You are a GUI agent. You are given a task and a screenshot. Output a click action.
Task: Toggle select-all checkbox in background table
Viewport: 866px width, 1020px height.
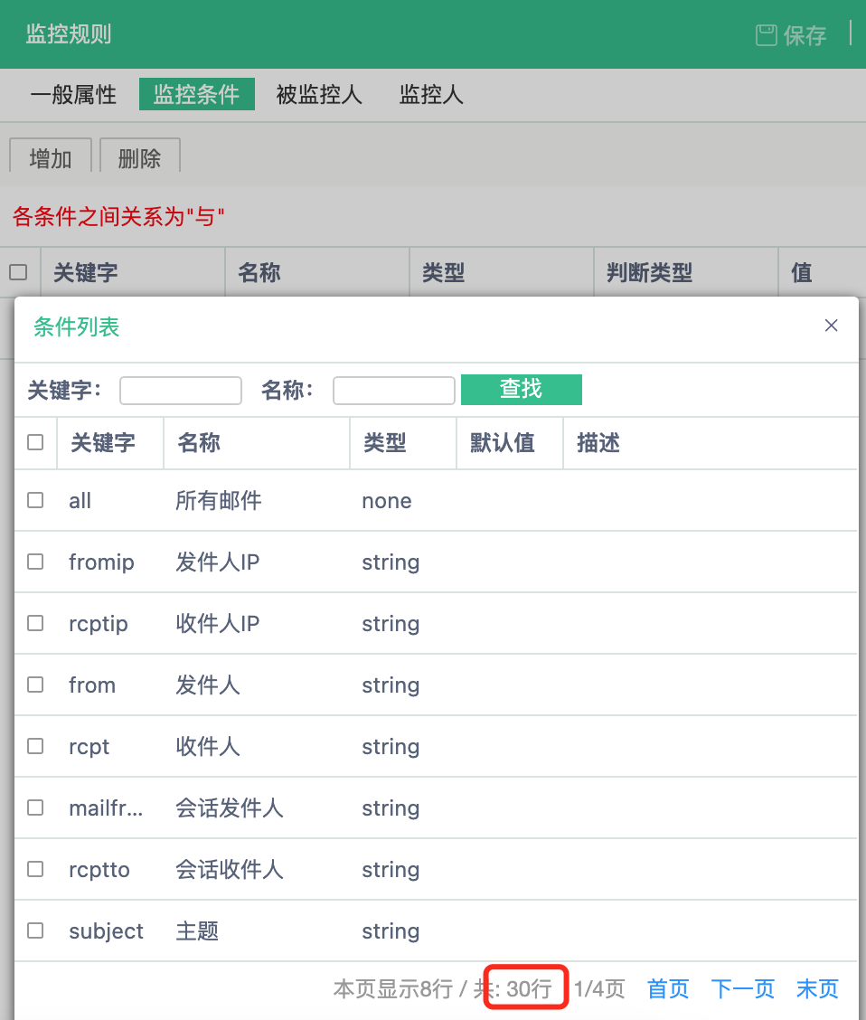click(18, 271)
